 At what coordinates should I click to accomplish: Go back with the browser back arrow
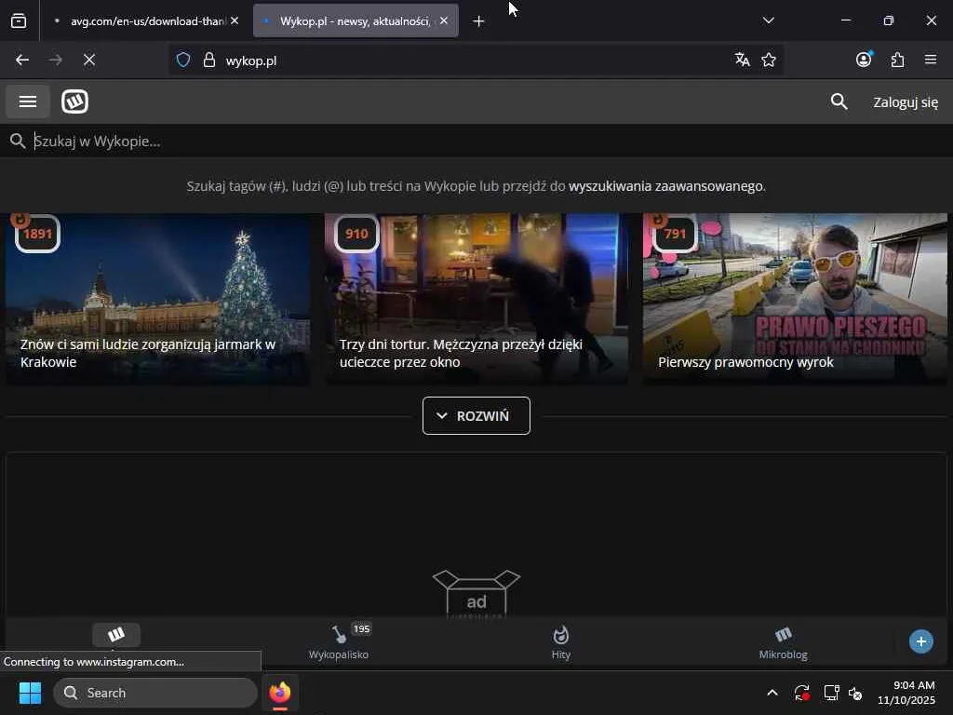[x=22, y=61]
